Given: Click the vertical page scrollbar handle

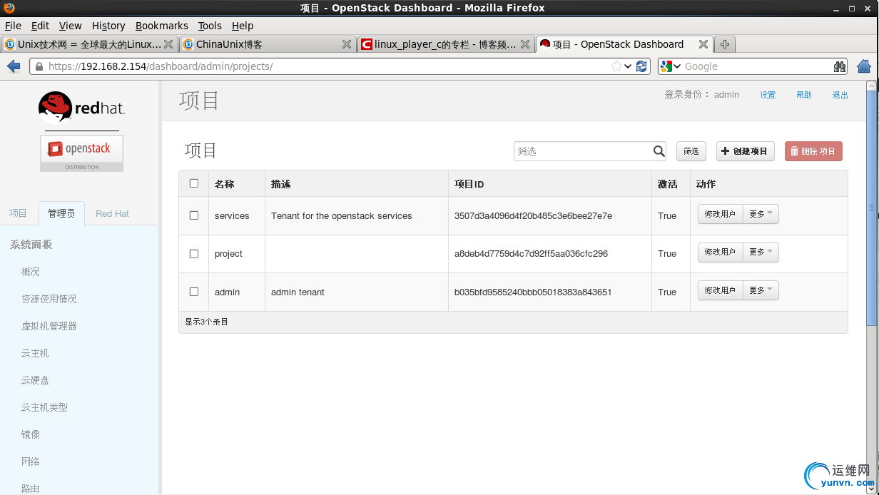Looking at the screenshot, I should (871, 207).
